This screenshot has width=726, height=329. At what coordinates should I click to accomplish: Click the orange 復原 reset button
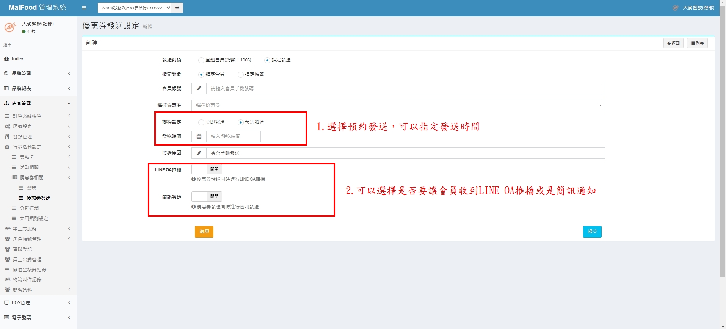coord(204,232)
